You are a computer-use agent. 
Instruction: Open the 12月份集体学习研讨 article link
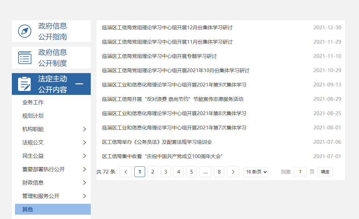click(x=167, y=27)
